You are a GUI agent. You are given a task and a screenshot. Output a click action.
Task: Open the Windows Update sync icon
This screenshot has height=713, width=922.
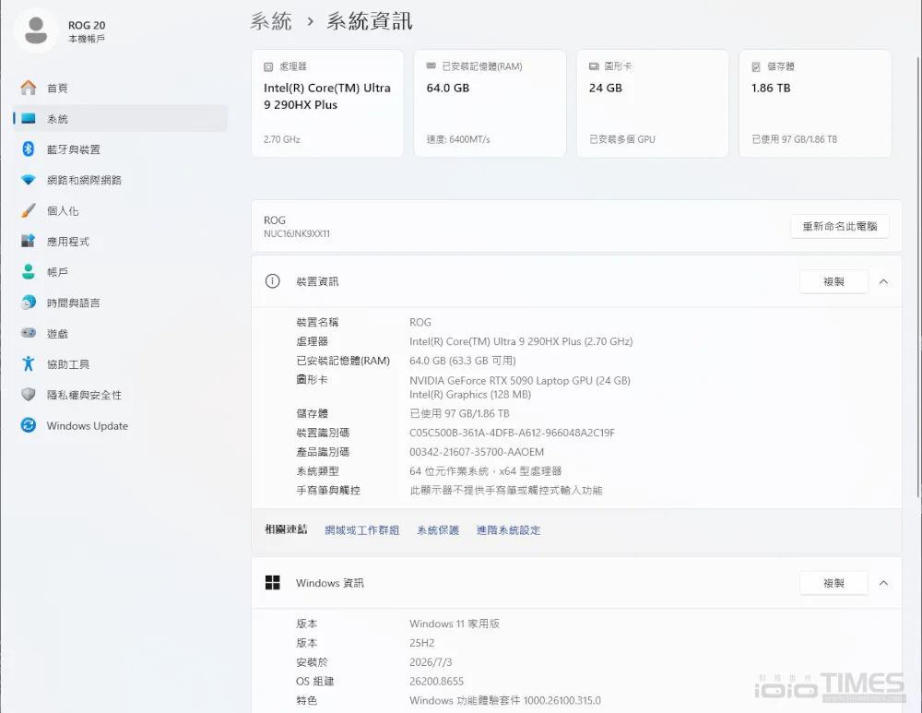click(x=29, y=424)
